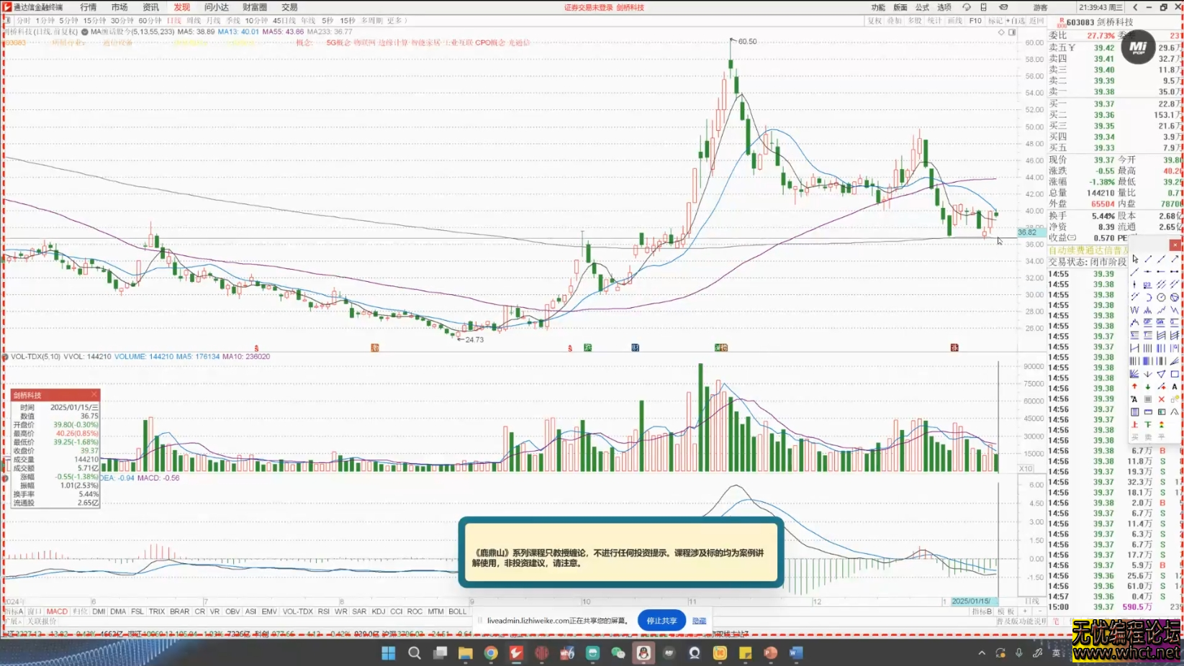The image size is (1184, 666).
Task: Close the 剑桥科技 data info popup
Action: [94, 395]
